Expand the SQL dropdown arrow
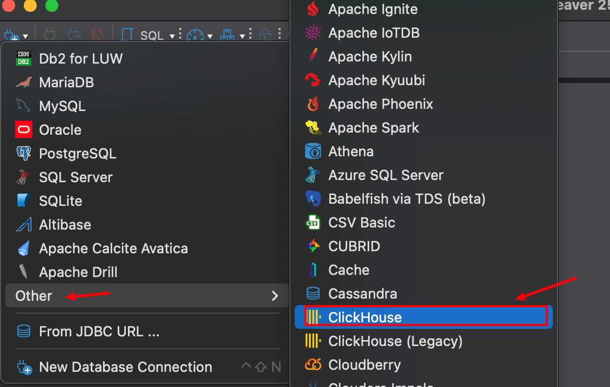610x387 pixels. tap(172, 37)
